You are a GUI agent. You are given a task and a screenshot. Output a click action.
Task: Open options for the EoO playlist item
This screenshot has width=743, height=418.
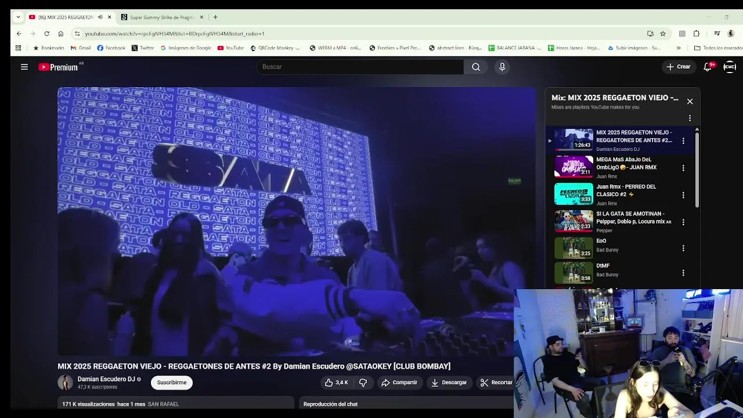click(683, 248)
